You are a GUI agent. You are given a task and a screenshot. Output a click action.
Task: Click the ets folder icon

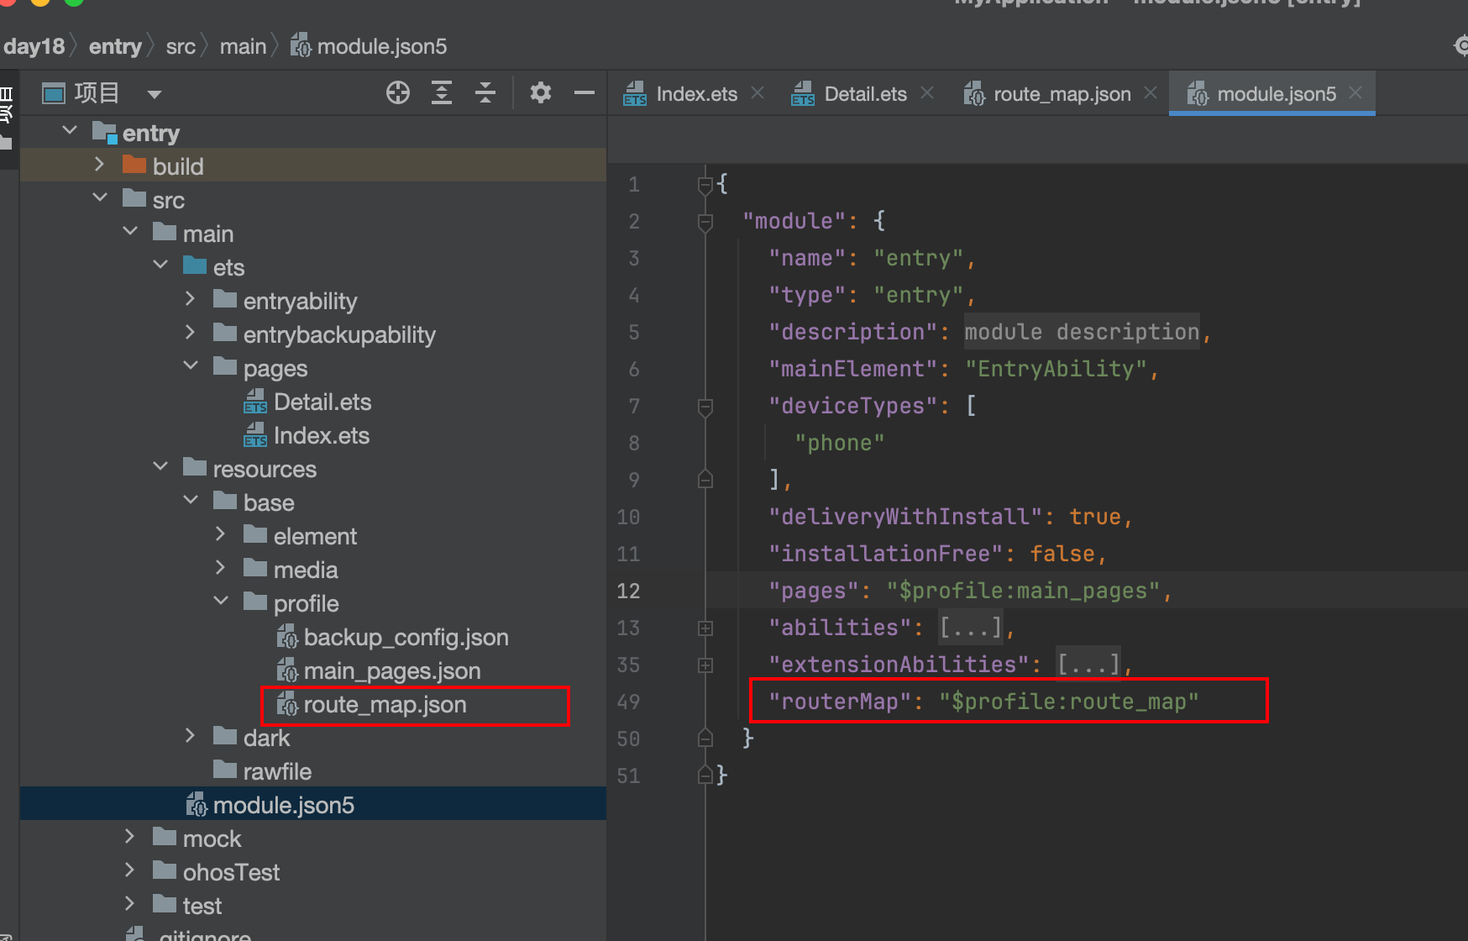(195, 265)
